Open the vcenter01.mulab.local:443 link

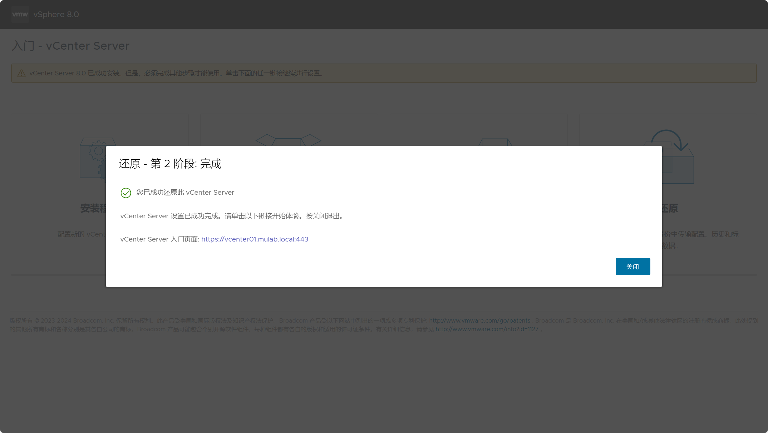255,239
